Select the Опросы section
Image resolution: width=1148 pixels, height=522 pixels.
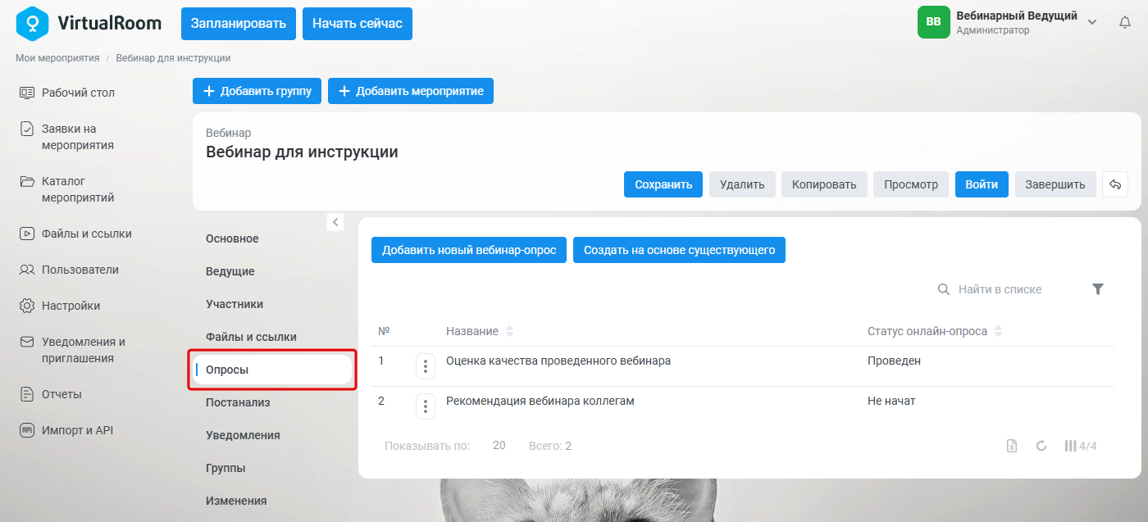click(272, 370)
